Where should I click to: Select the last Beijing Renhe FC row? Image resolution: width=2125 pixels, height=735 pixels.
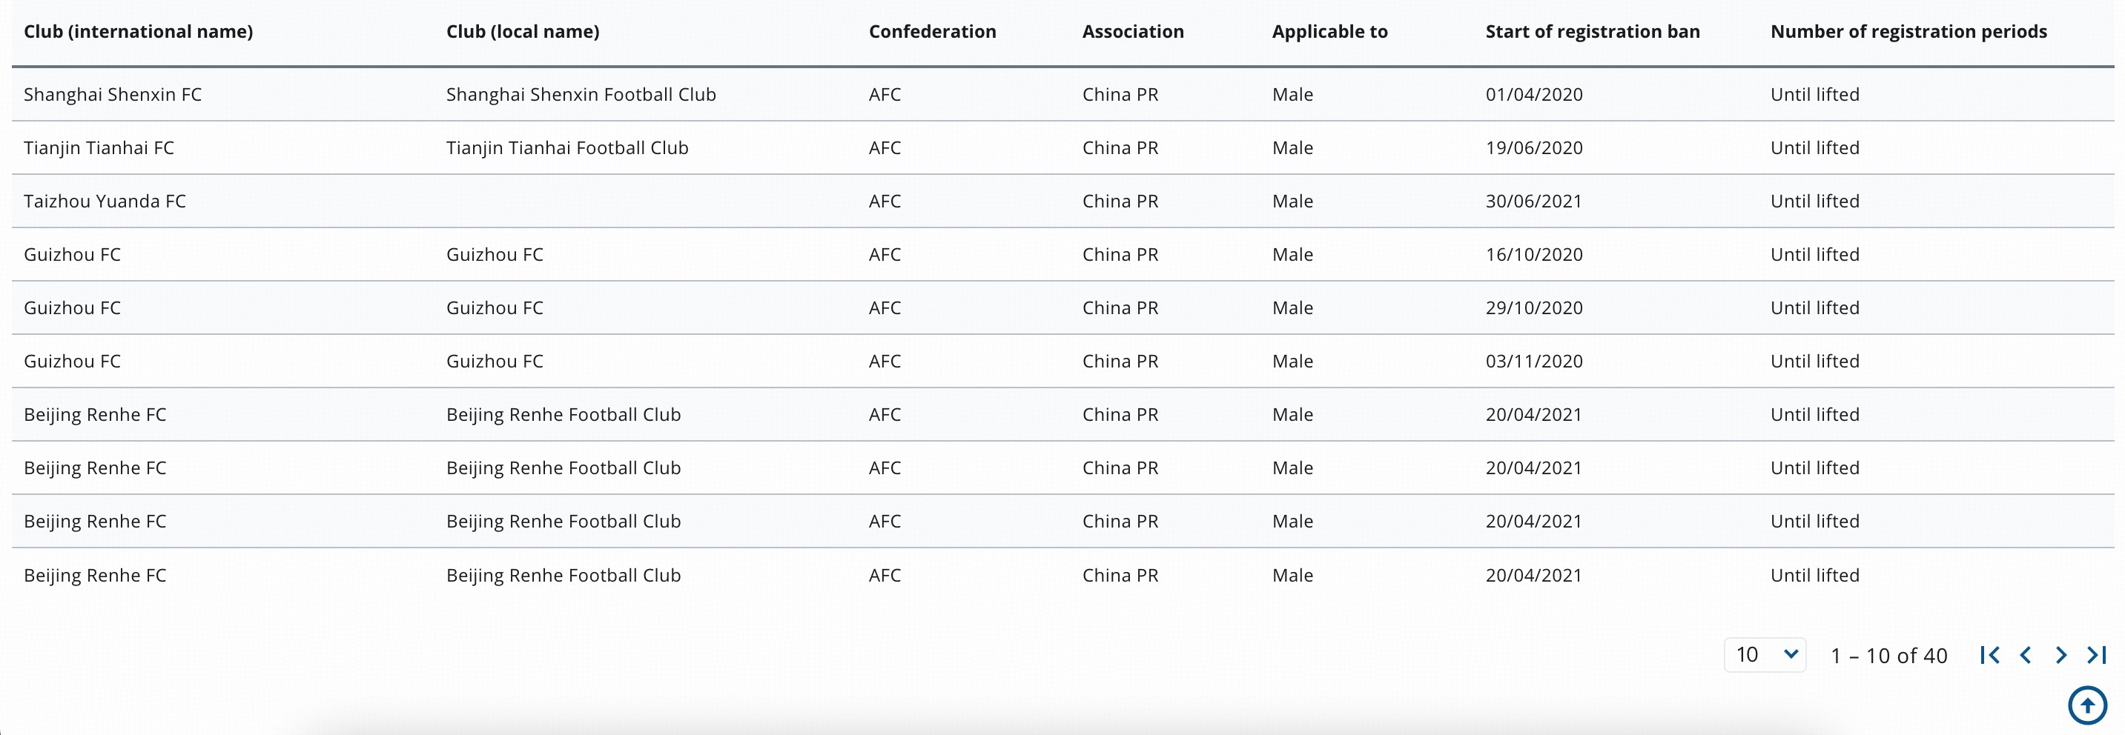pos(1062,575)
